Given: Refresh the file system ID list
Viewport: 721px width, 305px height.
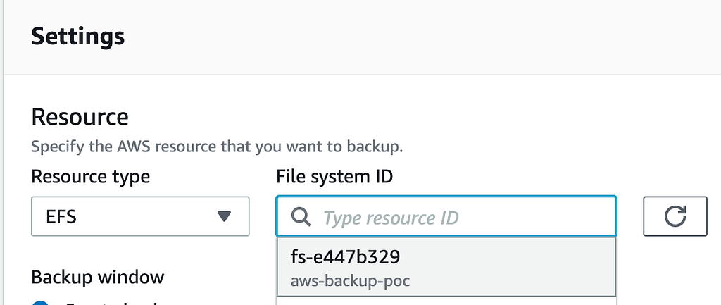Looking at the screenshot, I should (675, 216).
